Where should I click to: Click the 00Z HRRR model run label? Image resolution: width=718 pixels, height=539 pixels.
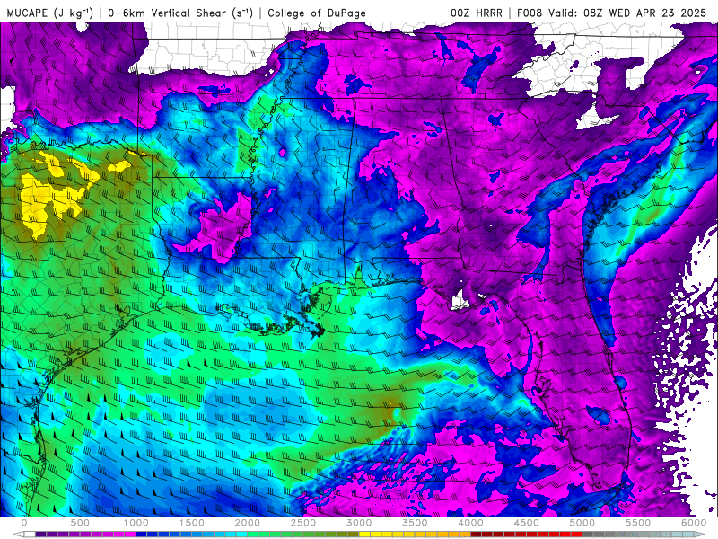pyautogui.click(x=477, y=13)
